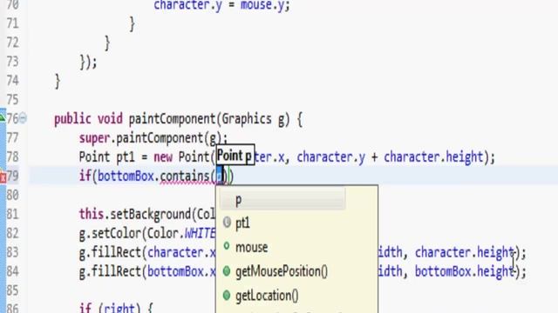Click 'character.height' on line 78
This screenshot has height=313, width=558.
tap(433, 156)
